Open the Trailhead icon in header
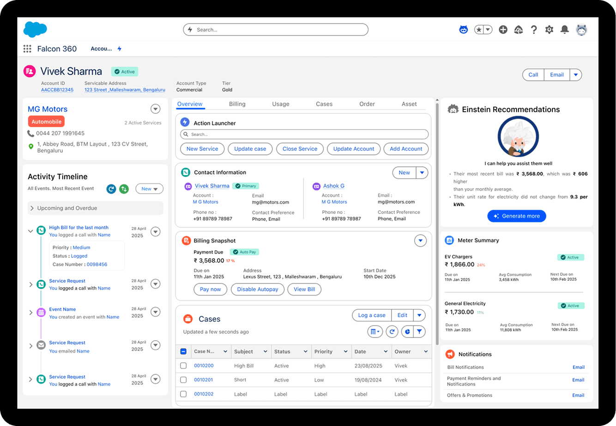Image resolution: width=616 pixels, height=426 pixels. (x=519, y=30)
